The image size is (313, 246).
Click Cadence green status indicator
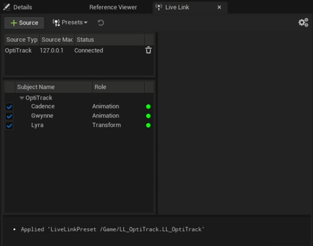click(148, 106)
